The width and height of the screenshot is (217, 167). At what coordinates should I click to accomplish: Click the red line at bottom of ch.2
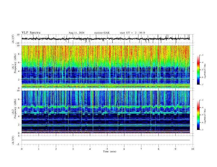105,133
